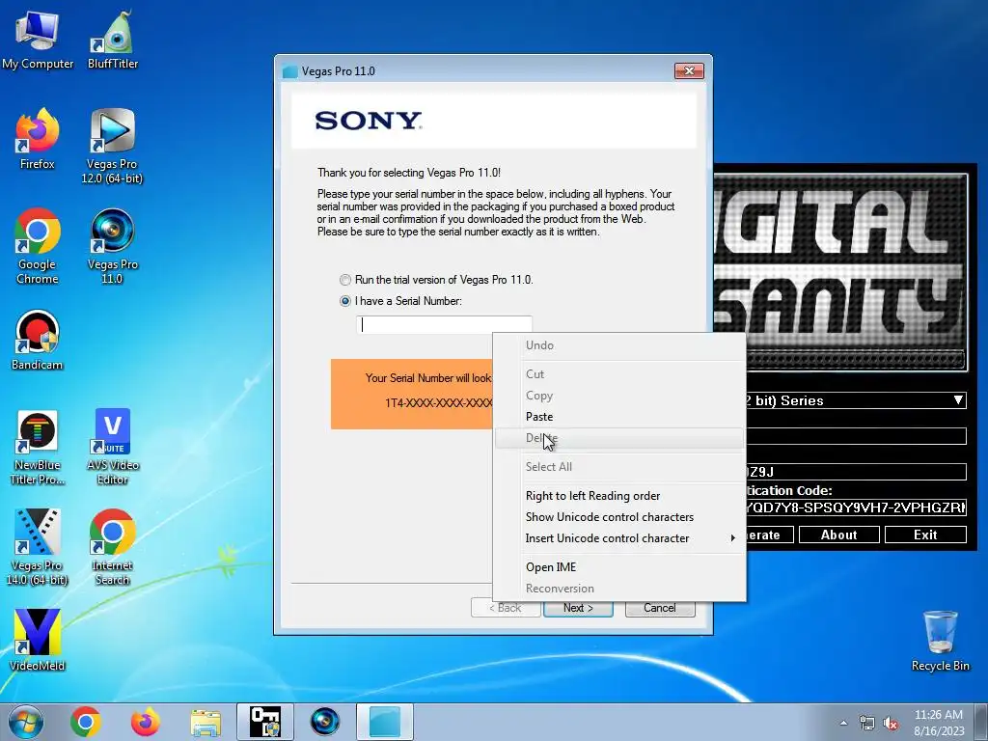The width and height of the screenshot is (988, 741).
Task: Click the keygen's partly hidden Generate button
Action: (769, 535)
